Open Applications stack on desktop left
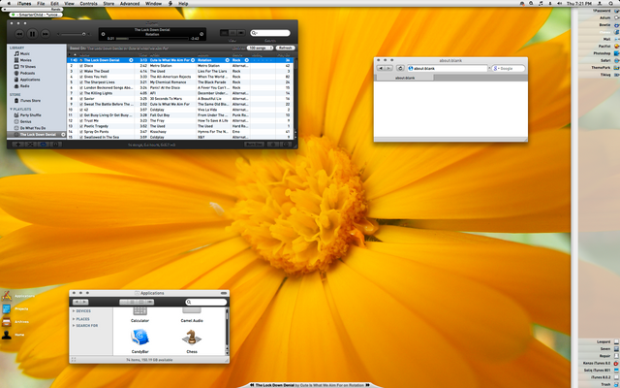This screenshot has height=388, width=620. tap(8, 295)
